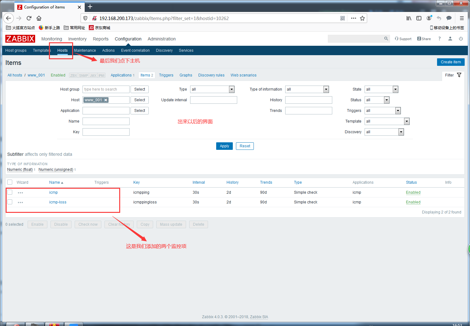This screenshot has width=470, height=326.
Task: Bookmark this page with star icon
Action: point(362,18)
